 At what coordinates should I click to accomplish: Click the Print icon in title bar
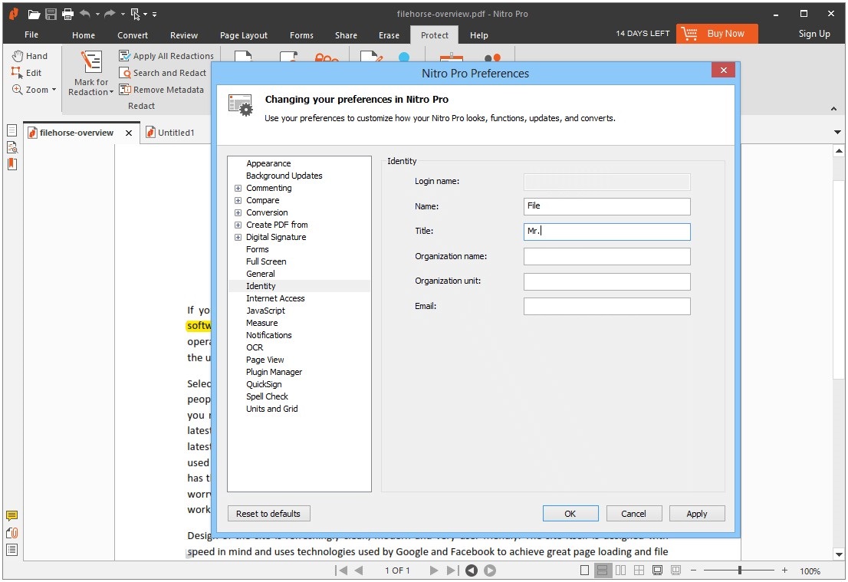coord(67,14)
